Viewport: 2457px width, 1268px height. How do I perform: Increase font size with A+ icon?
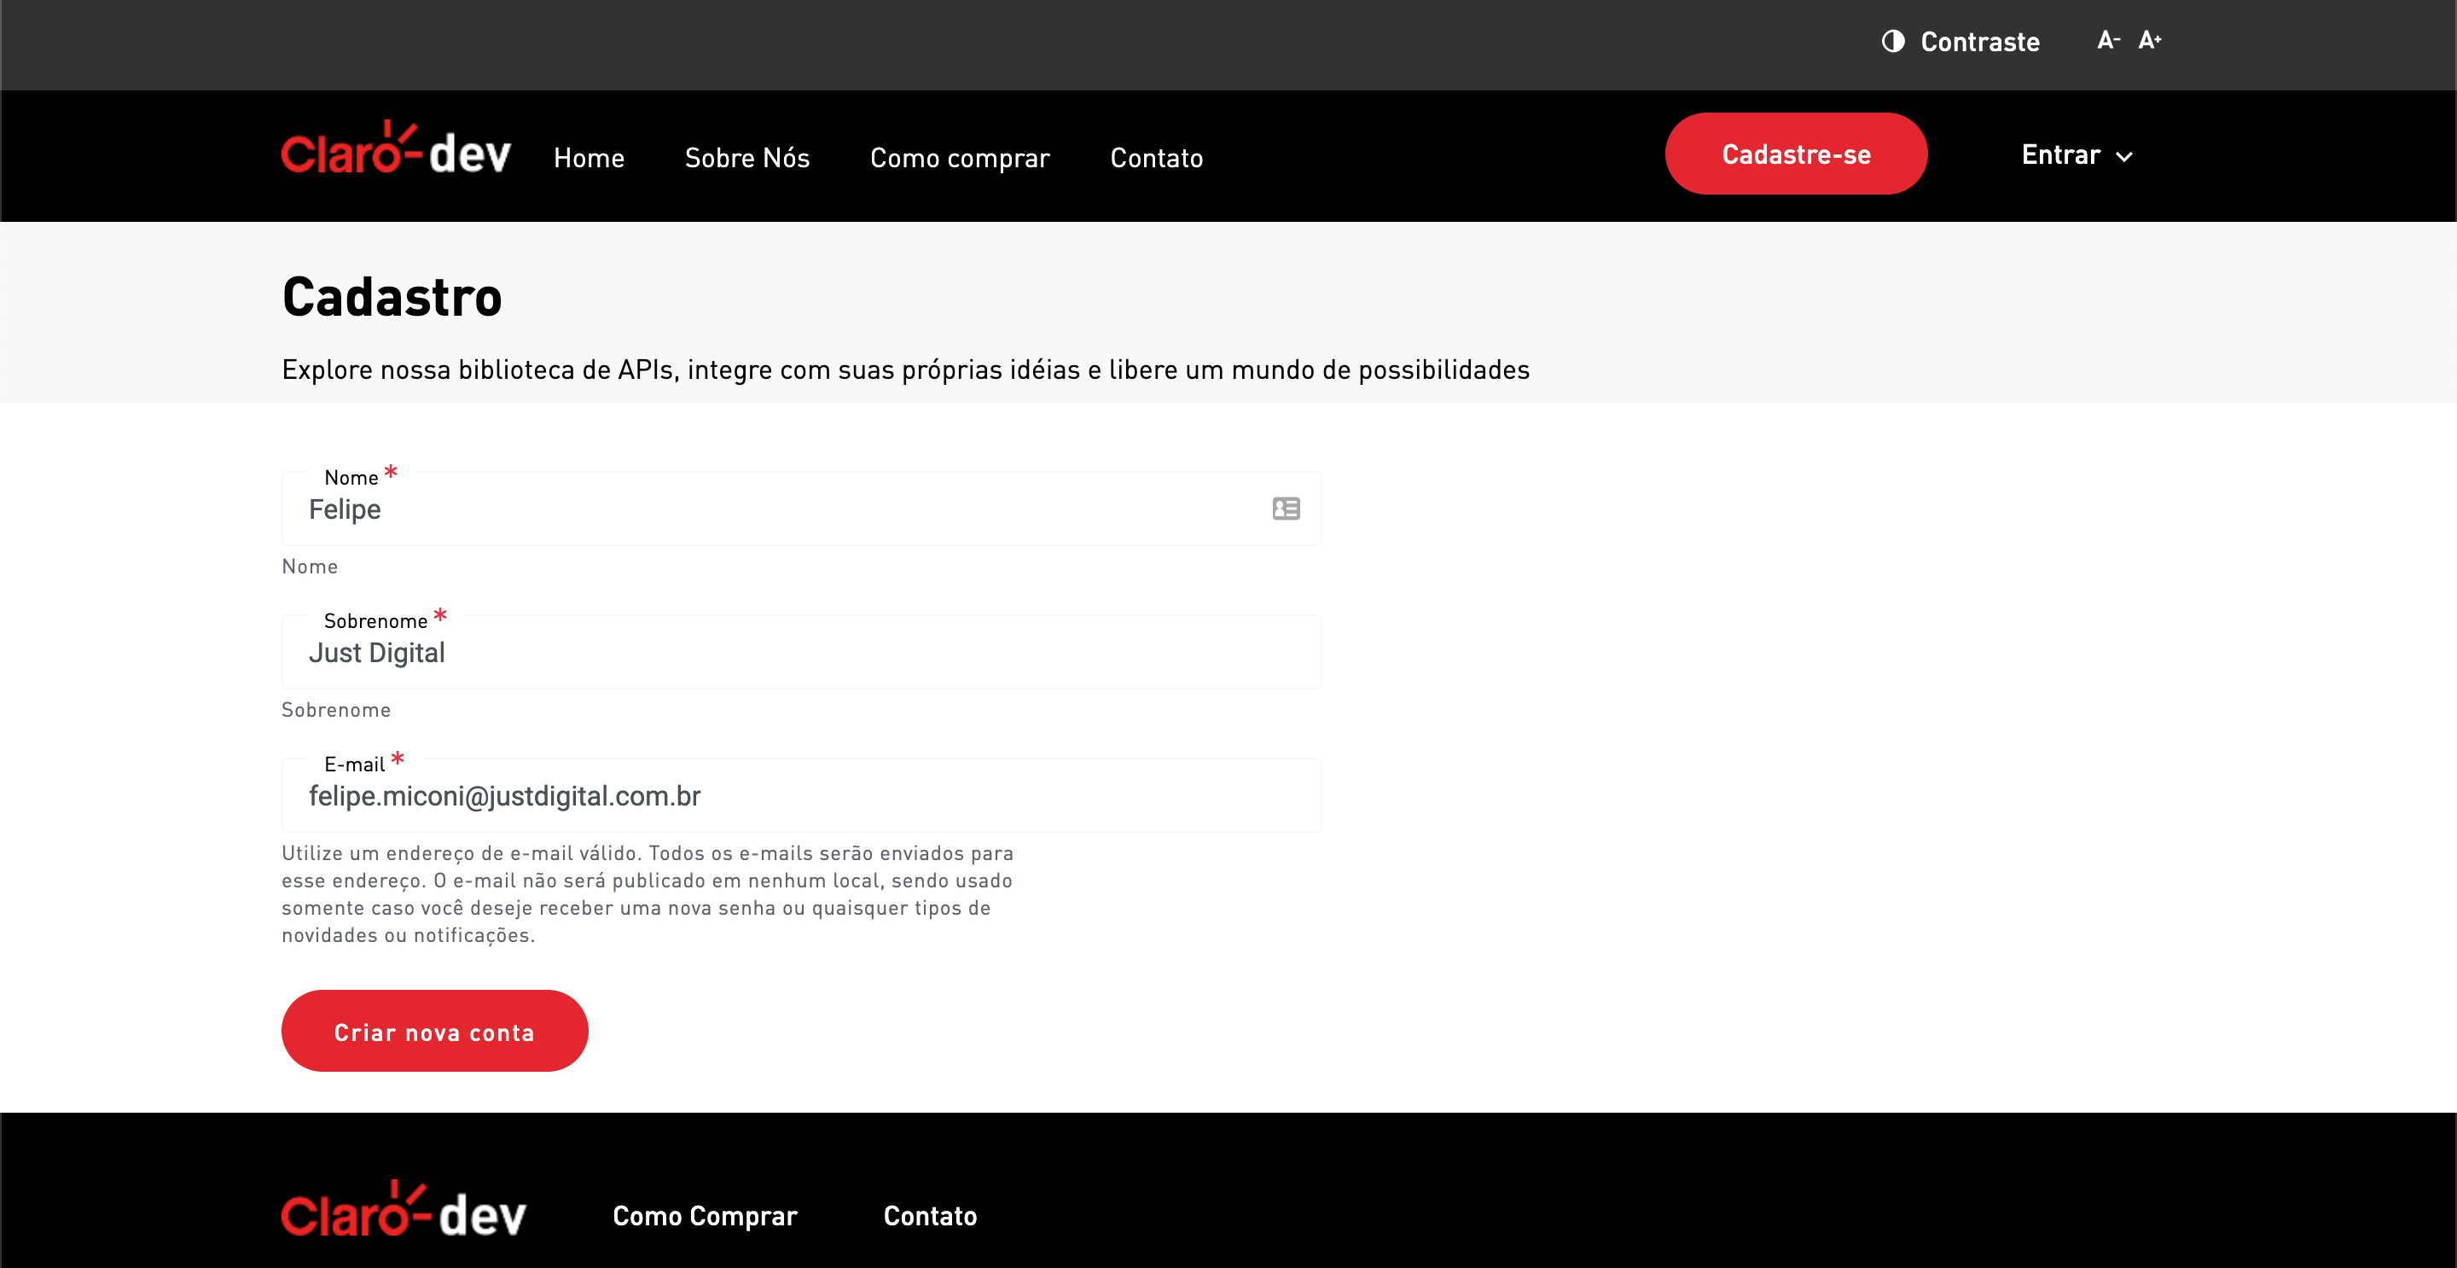pyautogui.click(x=2149, y=41)
